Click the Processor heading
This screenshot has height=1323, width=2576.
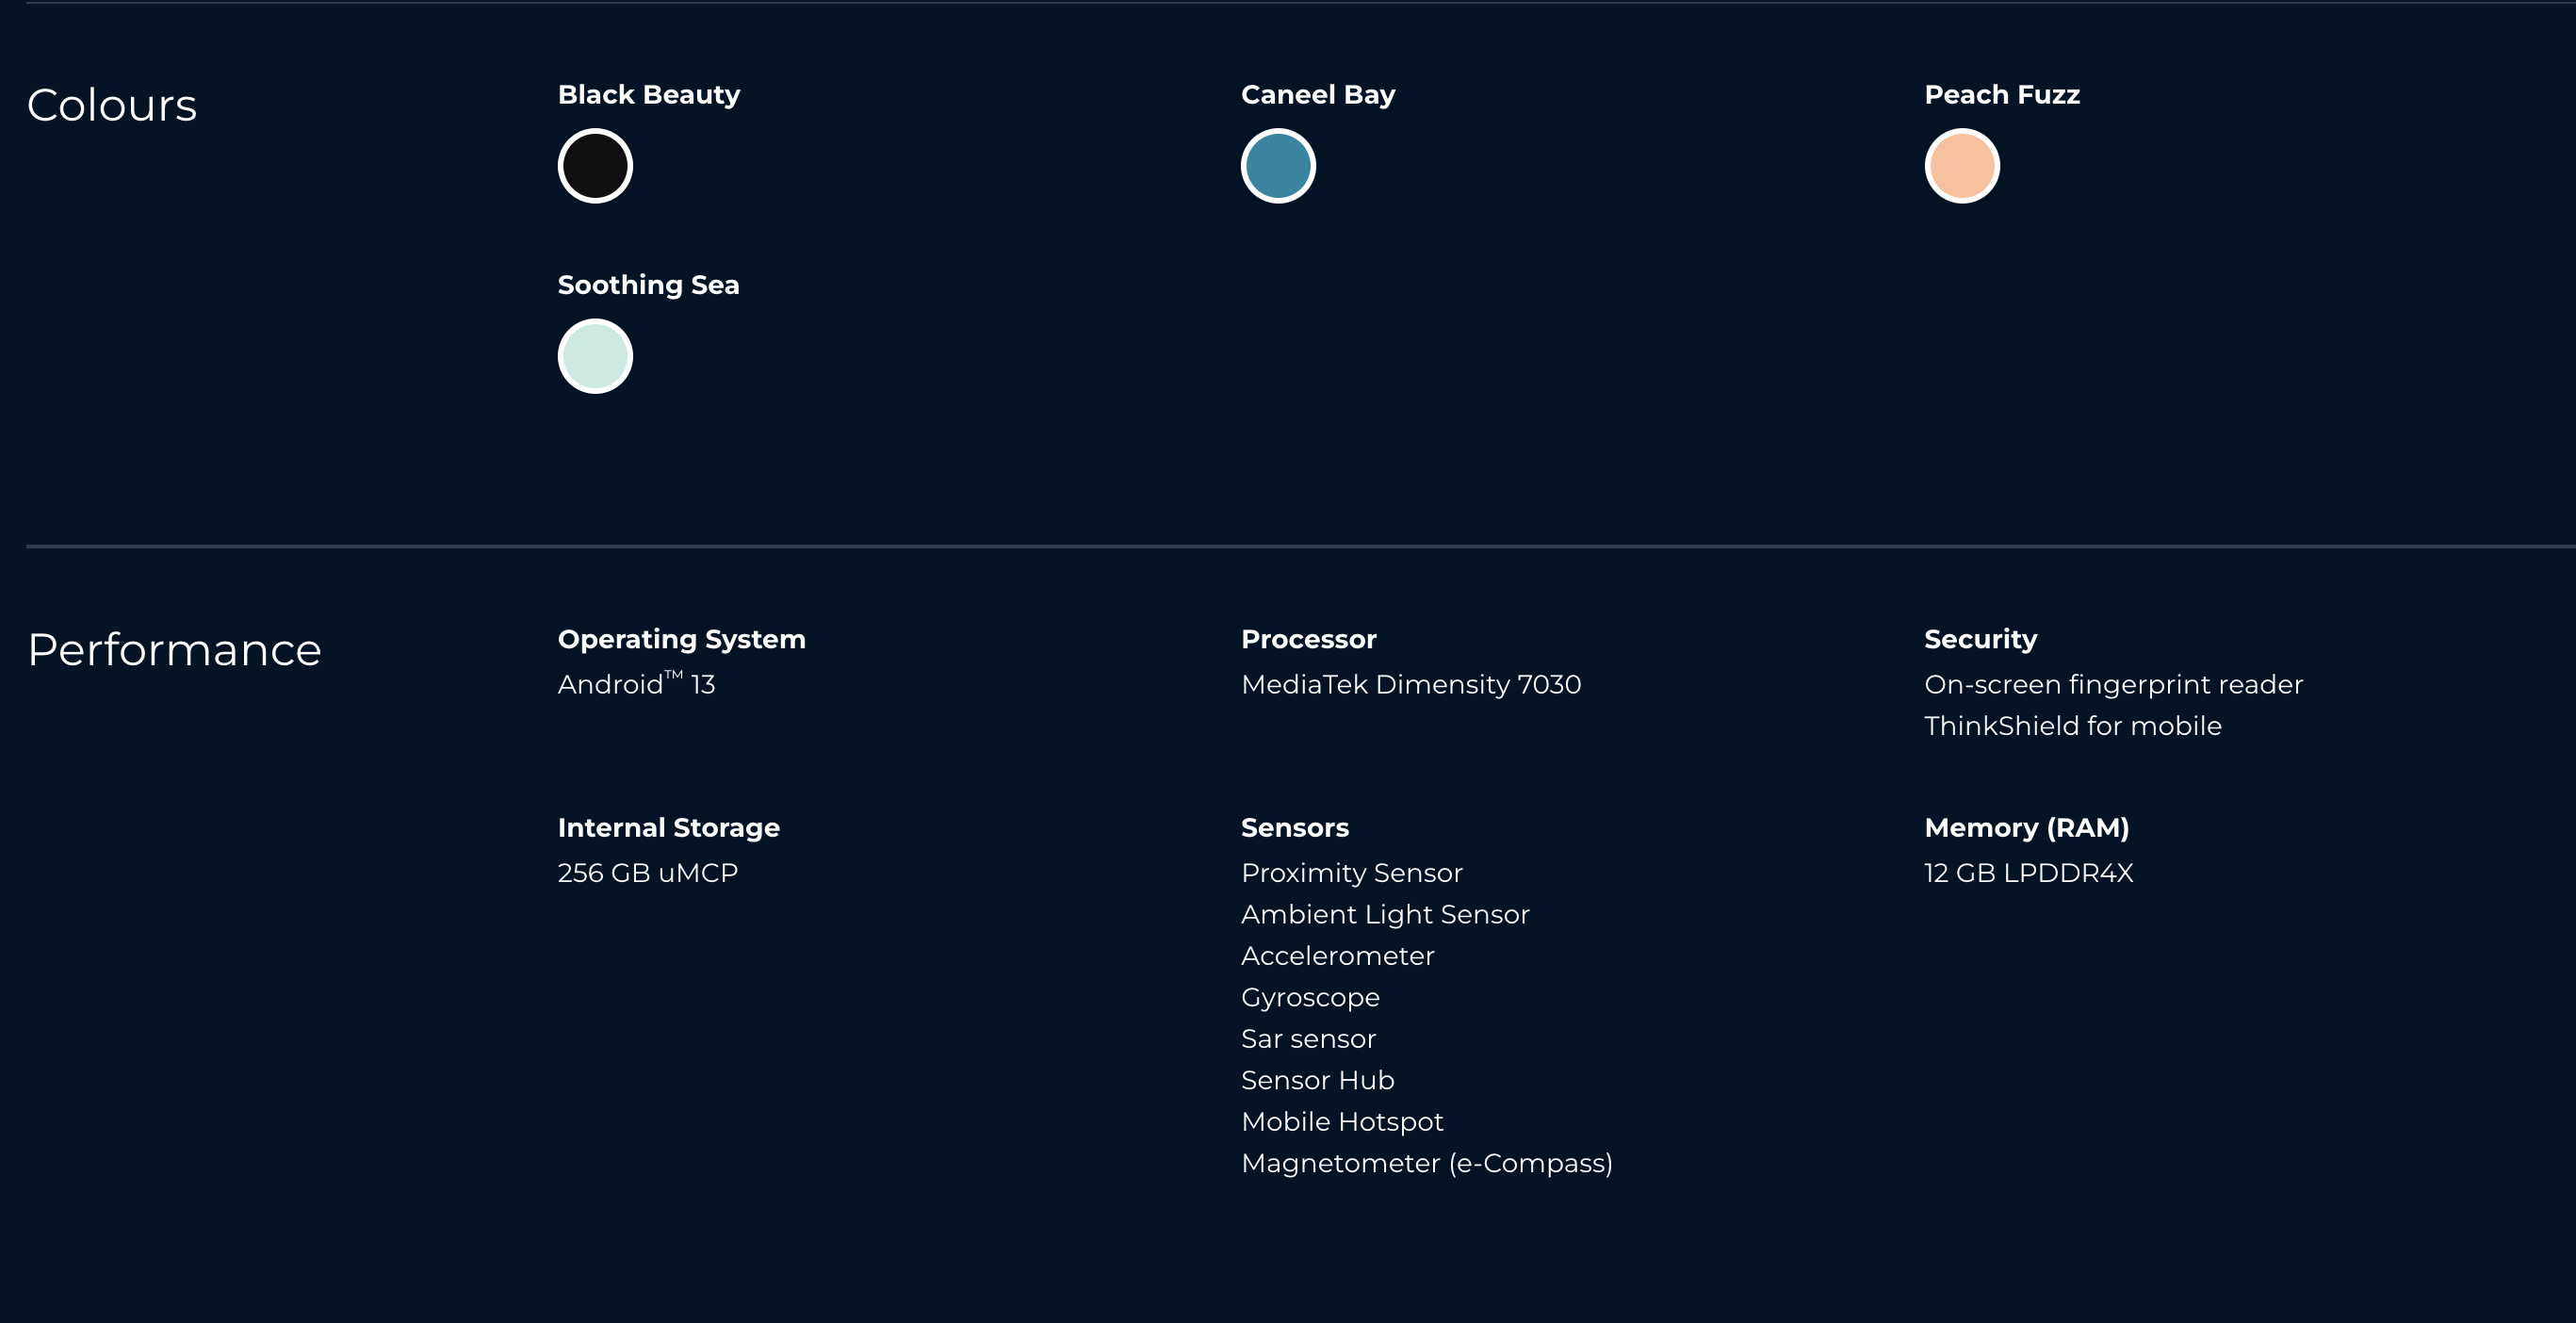click(x=1308, y=639)
